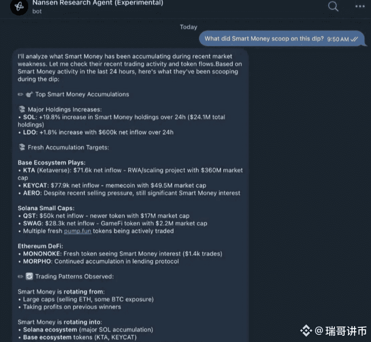Open the three-dot more options menu
The height and width of the screenshot is (342, 371).
coord(360,6)
